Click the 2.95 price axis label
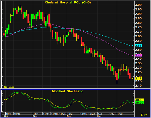Image resolution: width=151 pixels, height=118 pixels. (138, 9)
